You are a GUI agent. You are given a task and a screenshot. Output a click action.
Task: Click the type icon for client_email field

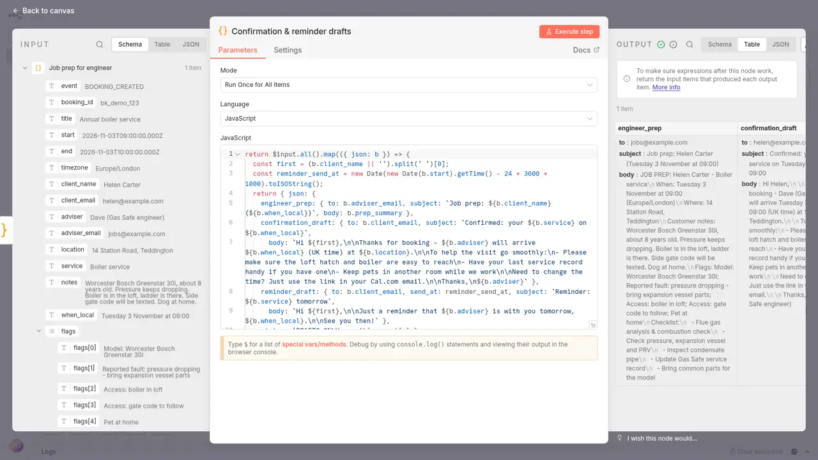(52, 201)
